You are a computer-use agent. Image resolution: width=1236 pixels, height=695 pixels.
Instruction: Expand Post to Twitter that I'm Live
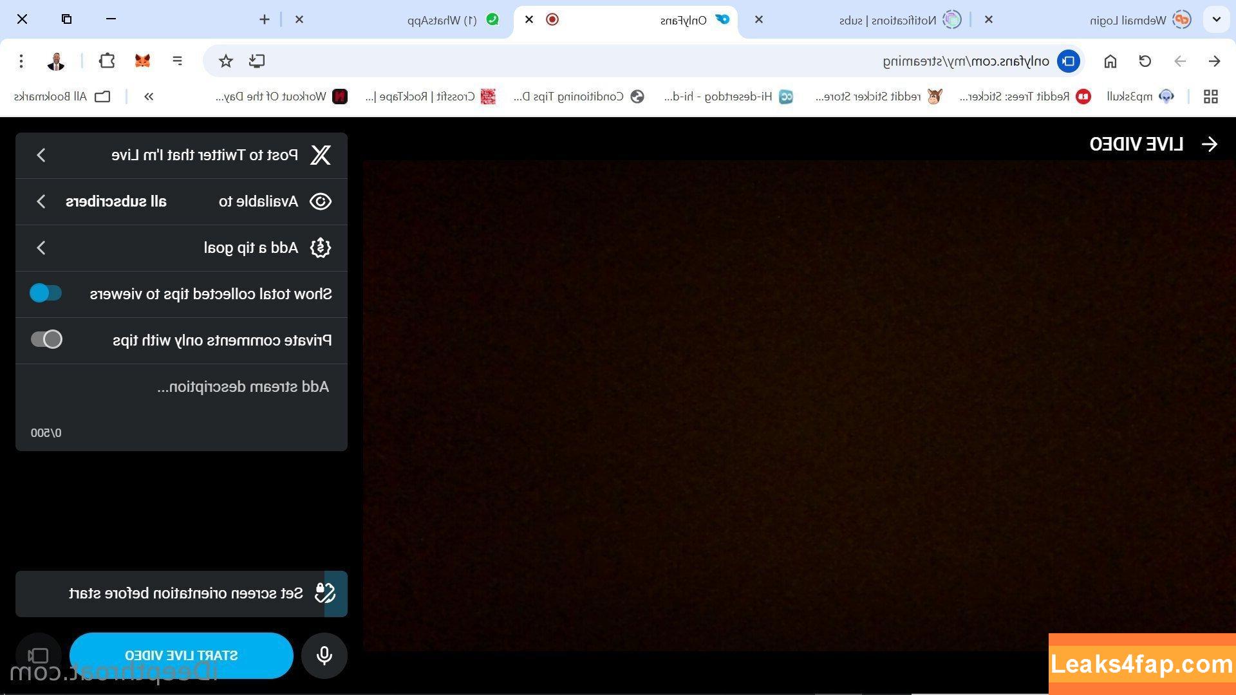tap(41, 155)
